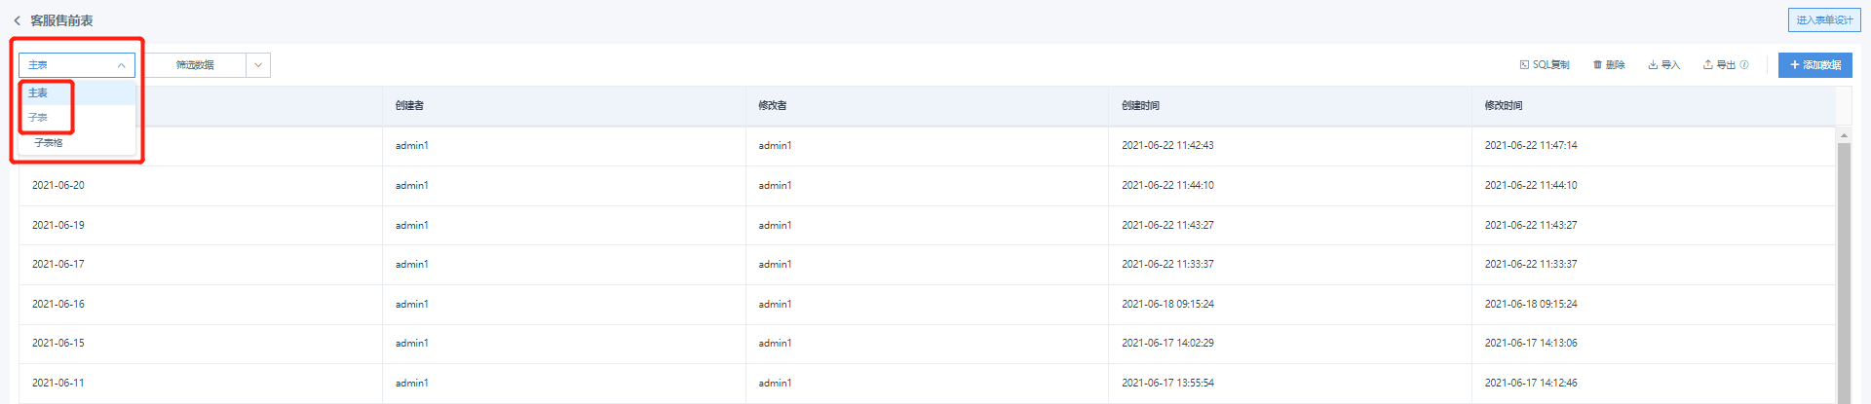Click the up arrow of the table scrollbar
The height and width of the screenshot is (404, 1871).
1844,135
